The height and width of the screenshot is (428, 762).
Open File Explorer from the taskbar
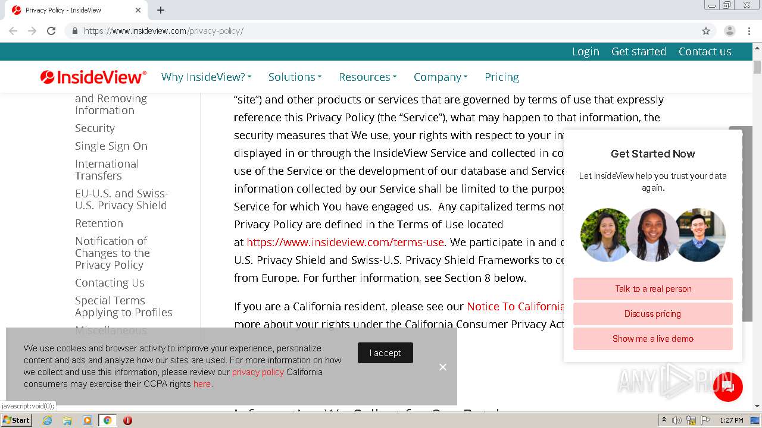coord(67,420)
